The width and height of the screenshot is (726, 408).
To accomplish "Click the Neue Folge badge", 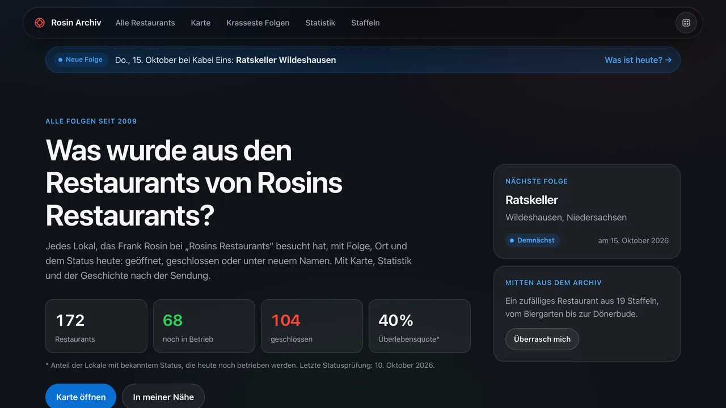I will (81, 59).
